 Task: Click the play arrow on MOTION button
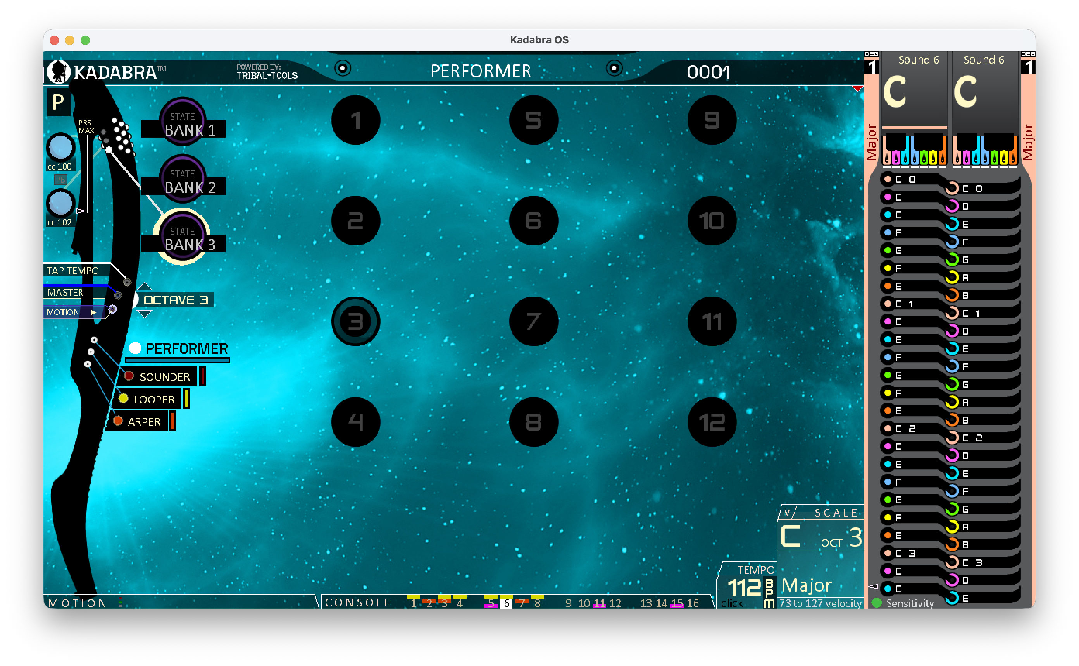[93, 312]
